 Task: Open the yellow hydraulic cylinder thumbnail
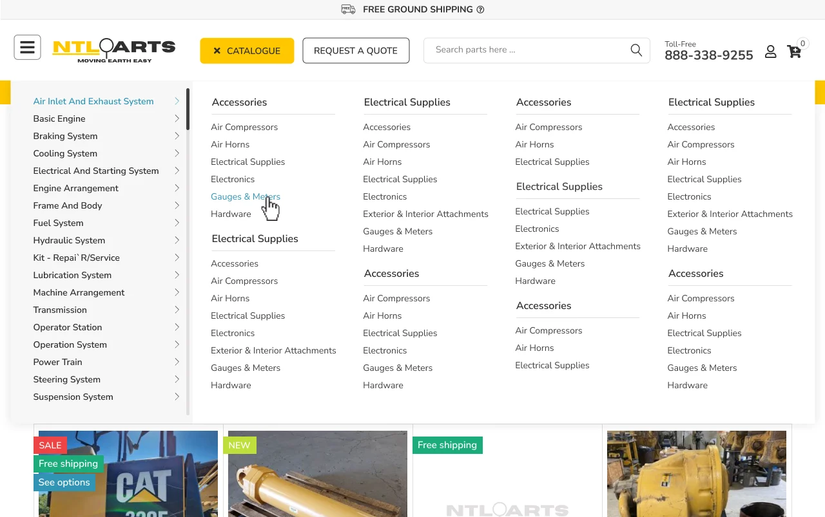(x=318, y=474)
